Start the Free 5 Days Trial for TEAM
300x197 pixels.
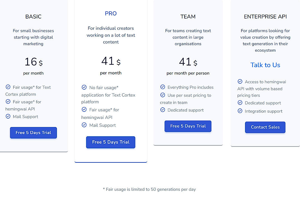(x=188, y=126)
